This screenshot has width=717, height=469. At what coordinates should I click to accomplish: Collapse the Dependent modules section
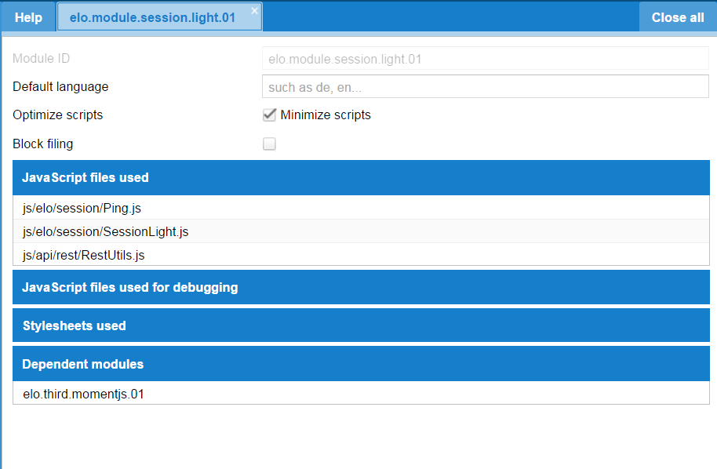[x=358, y=364]
